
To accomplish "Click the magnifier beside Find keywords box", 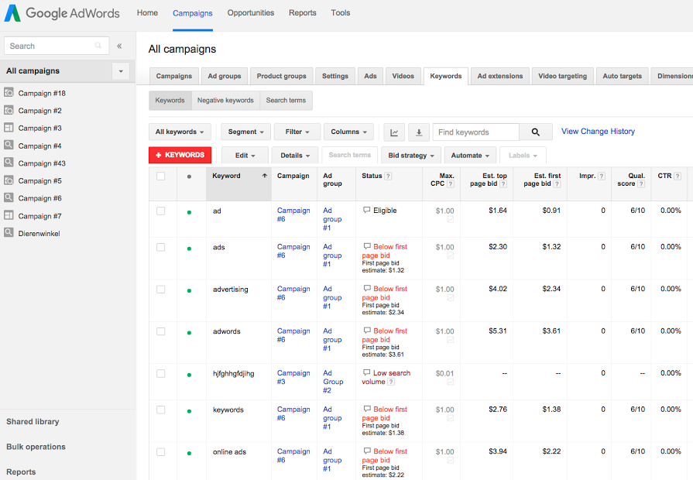I will [x=537, y=132].
